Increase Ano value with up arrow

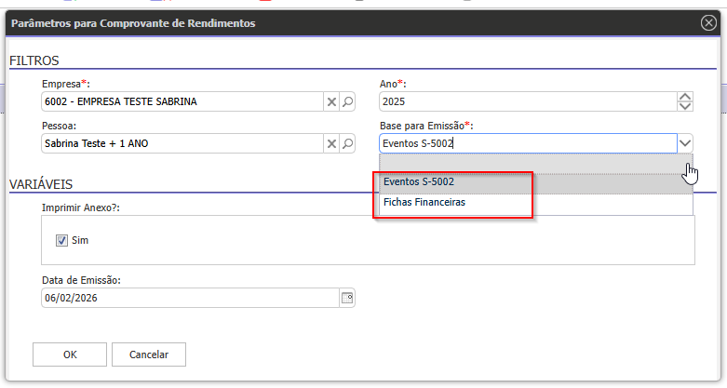tap(685, 98)
